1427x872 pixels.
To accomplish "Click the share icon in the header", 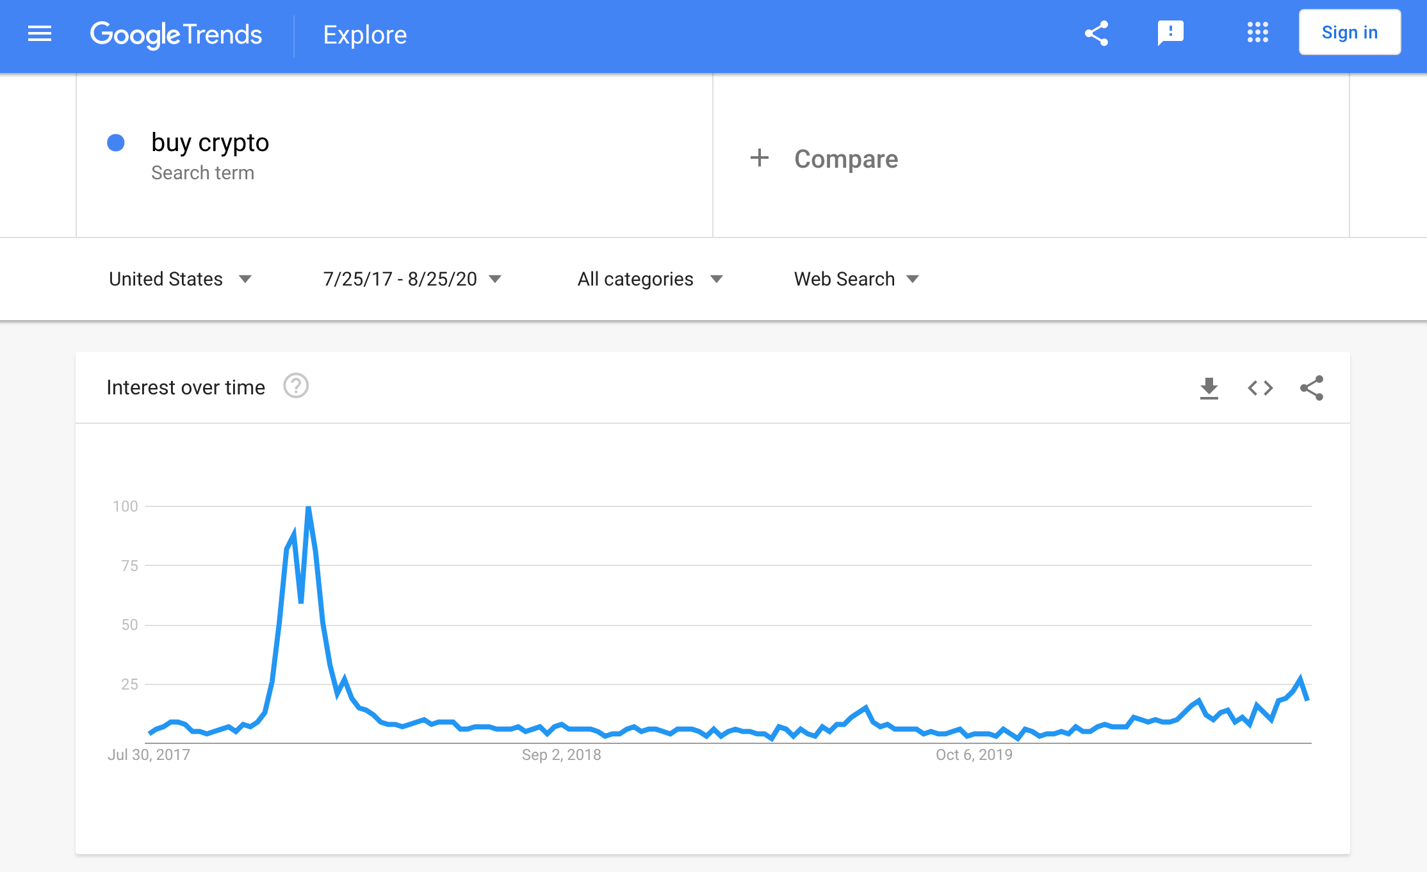I will (x=1097, y=34).
